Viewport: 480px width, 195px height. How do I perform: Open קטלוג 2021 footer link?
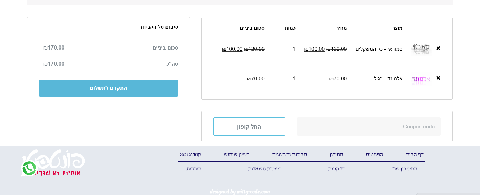[190, 155]
